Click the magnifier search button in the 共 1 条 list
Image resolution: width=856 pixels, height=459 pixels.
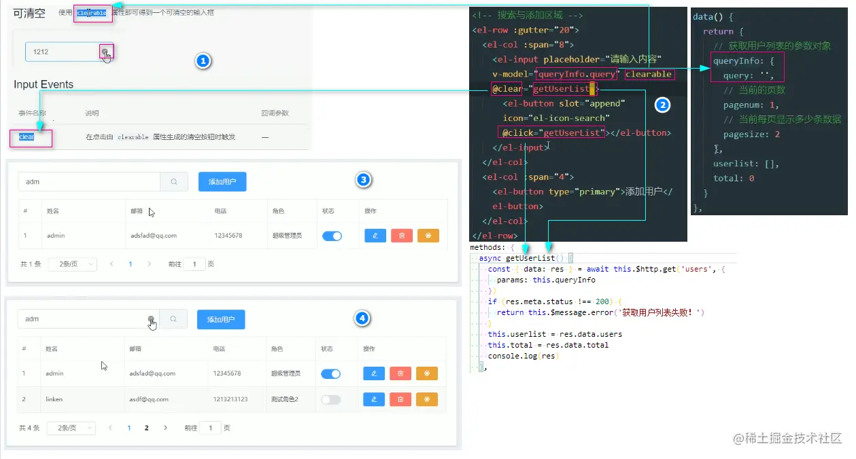pyautogui.click(x=175, y=182)
